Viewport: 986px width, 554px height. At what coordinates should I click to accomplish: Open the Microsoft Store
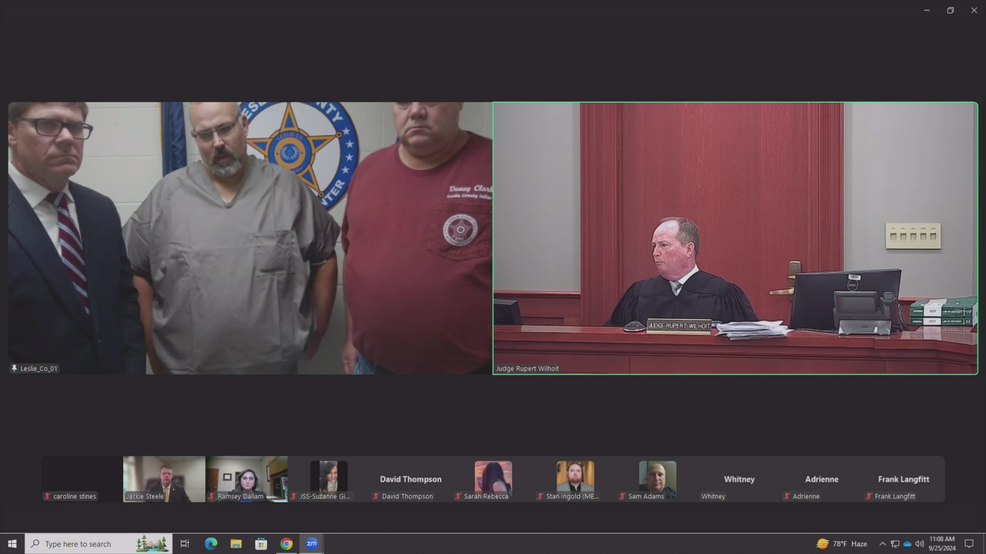pos(261,543)
